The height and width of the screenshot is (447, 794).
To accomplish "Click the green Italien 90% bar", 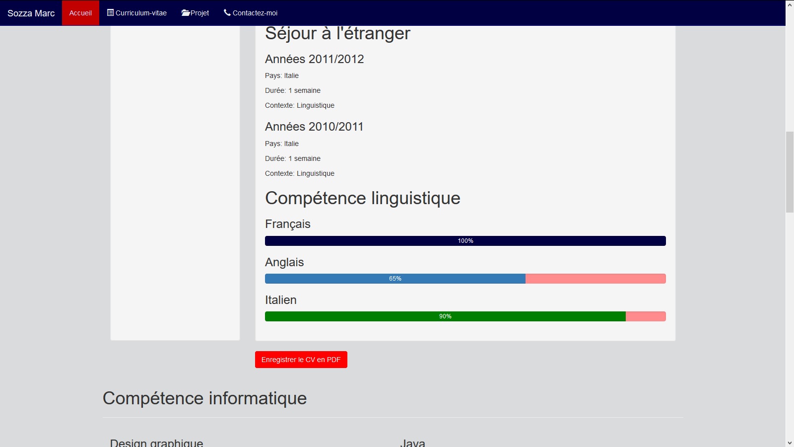I will (445, 316).
